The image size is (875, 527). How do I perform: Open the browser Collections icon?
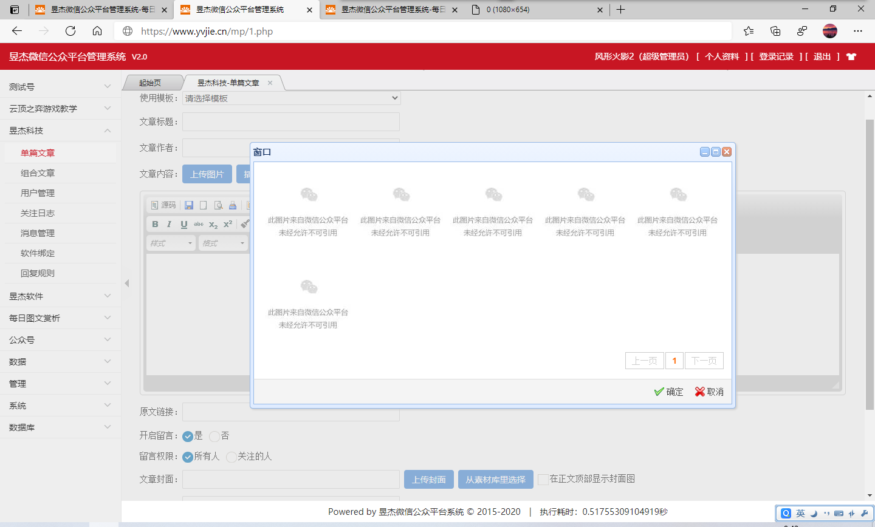775,31
